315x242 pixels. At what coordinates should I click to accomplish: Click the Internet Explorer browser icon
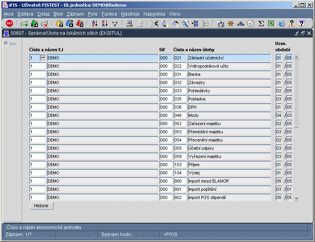click(281, 24)
